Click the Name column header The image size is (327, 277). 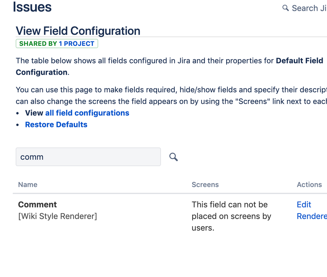click(27, 185)
